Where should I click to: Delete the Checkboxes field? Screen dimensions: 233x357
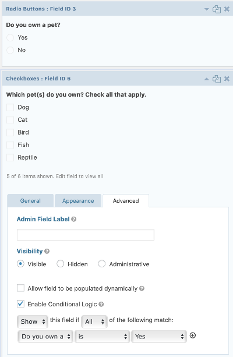pyautogui.click(x=227, y=79)
